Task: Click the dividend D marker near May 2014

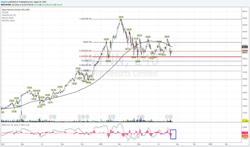Action: [x=142, y=117]
